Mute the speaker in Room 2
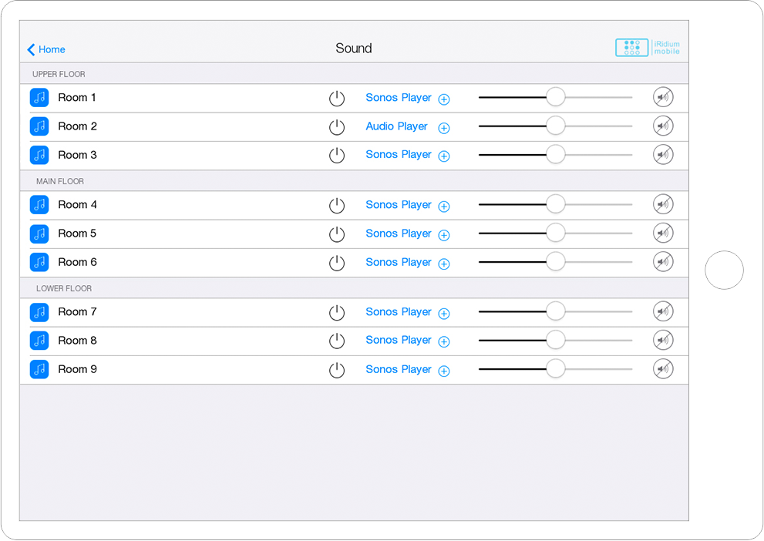Image resolution: width=764 pixels, height=541 pixels. [663, 126]
